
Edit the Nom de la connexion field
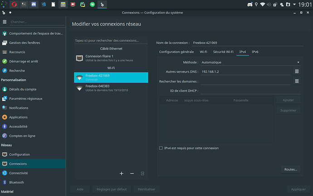click(x=248, y=43)
